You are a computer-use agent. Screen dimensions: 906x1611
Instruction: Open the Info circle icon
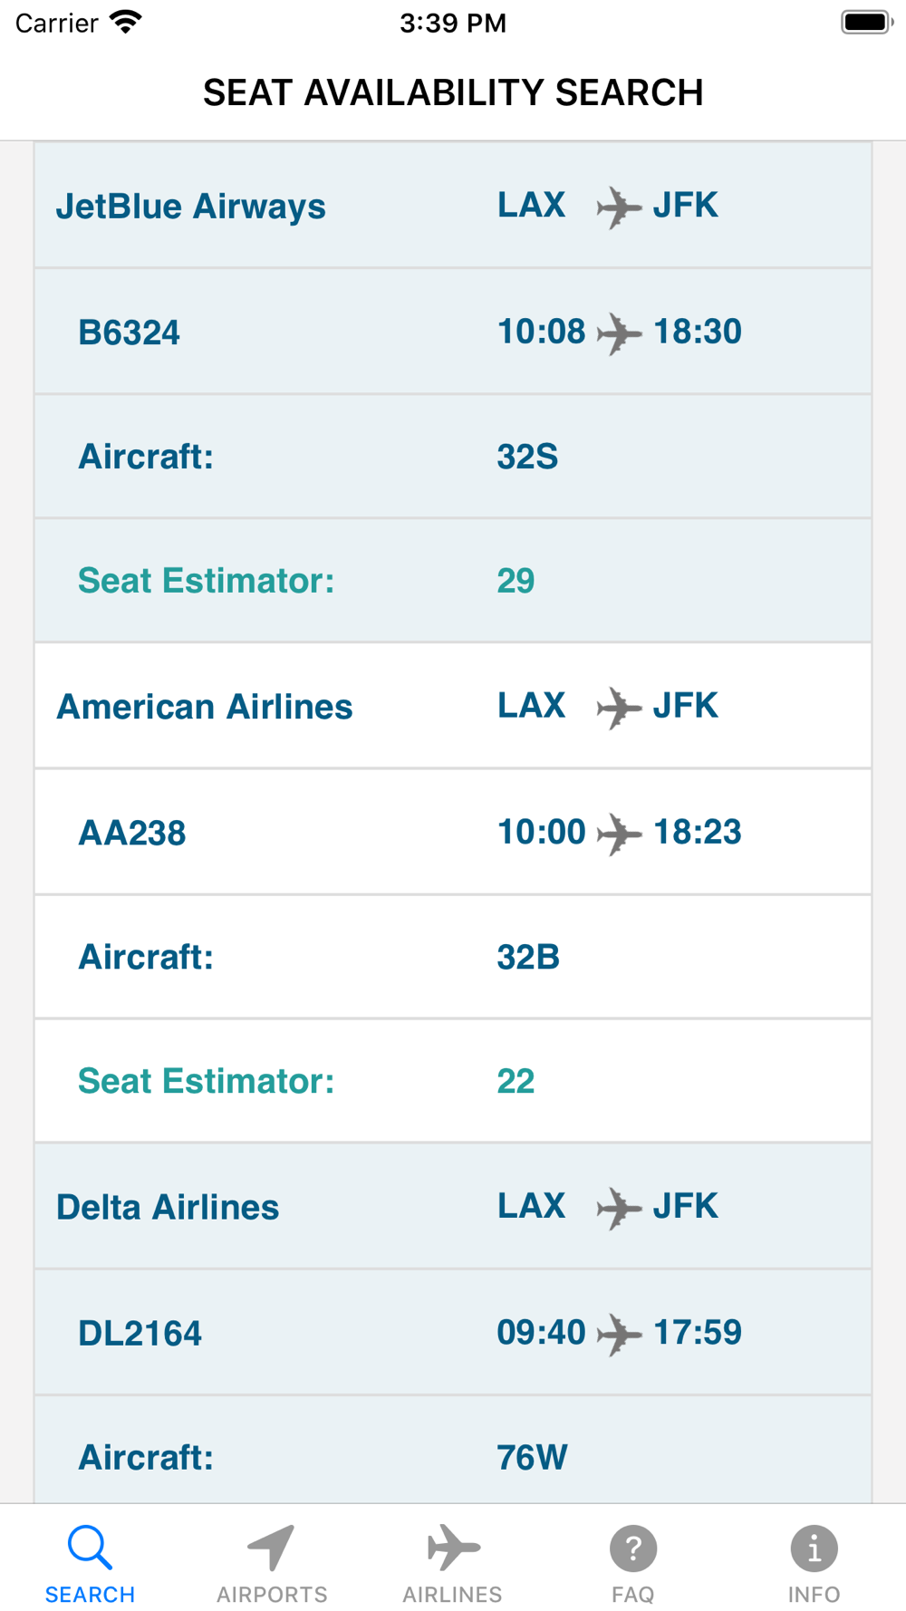click(x=814, y=1548)
